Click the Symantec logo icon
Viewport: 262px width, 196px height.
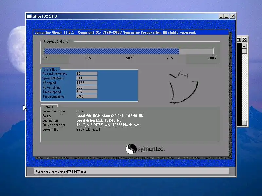pyautogui.click(x=131, y=149)
